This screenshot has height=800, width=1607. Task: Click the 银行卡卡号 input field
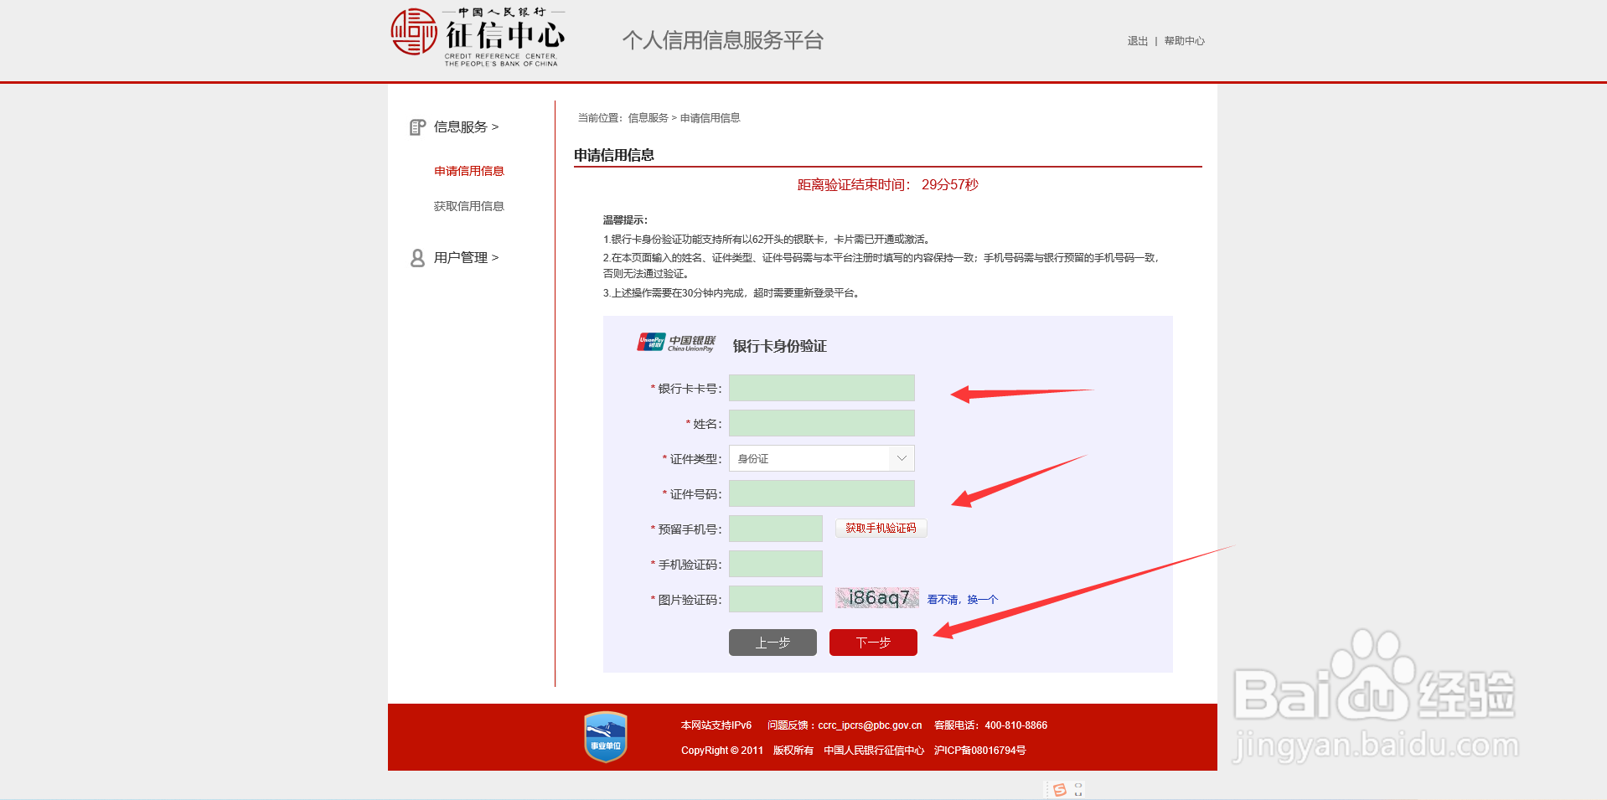click(x=821, y=388)
